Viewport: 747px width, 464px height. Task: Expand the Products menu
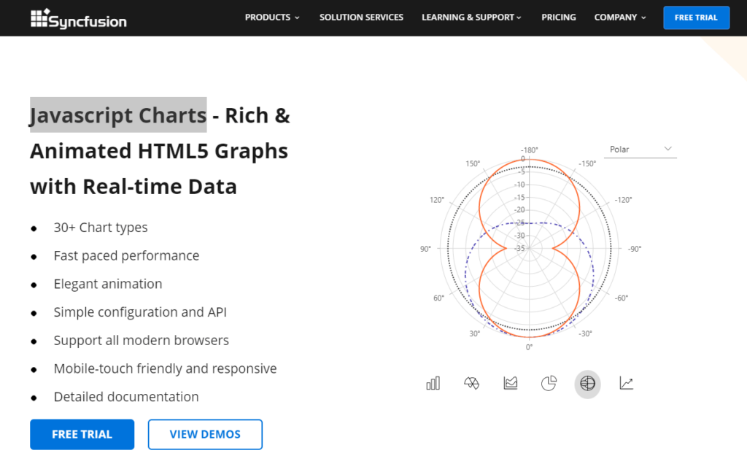pyautogui.click(x=272, y=18)
